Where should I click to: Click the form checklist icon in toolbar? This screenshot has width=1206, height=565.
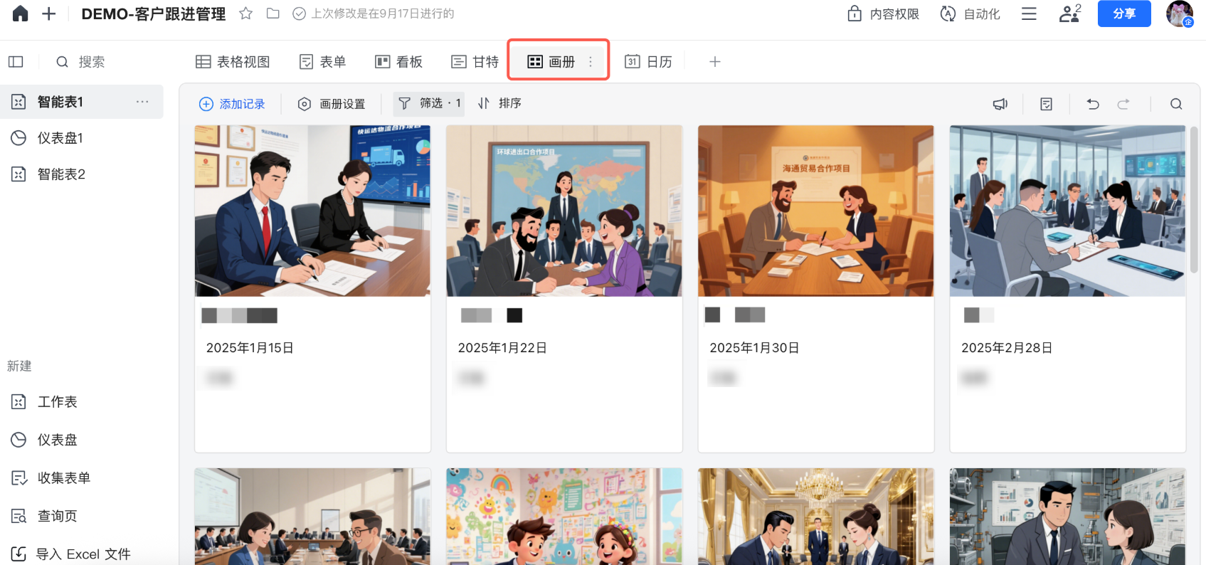click(1047, 104)
